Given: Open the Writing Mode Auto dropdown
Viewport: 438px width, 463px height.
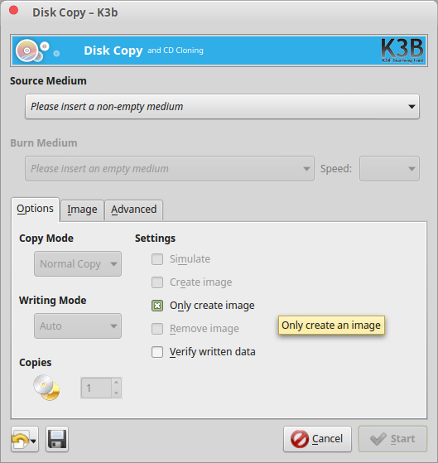Looking at the screenshot, I should [78, 326].
